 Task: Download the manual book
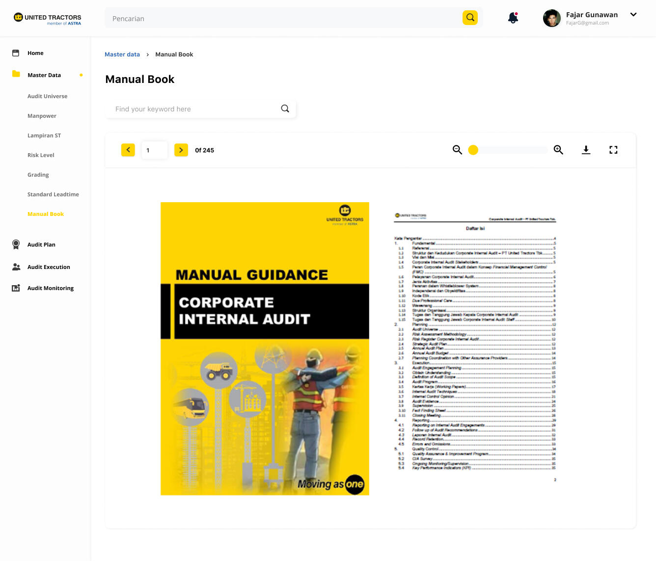point(586,150)
